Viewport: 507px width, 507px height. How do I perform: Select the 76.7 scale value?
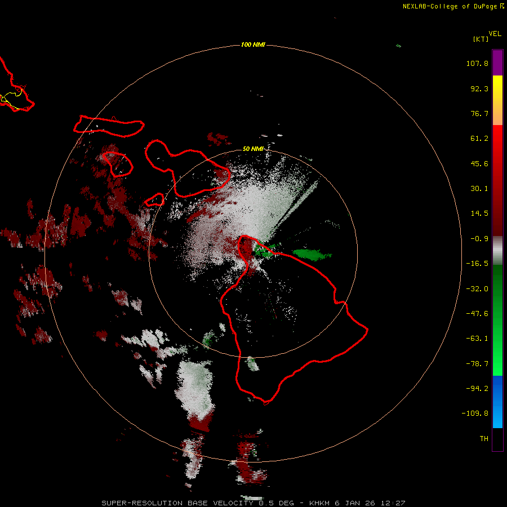pos(479,113)
